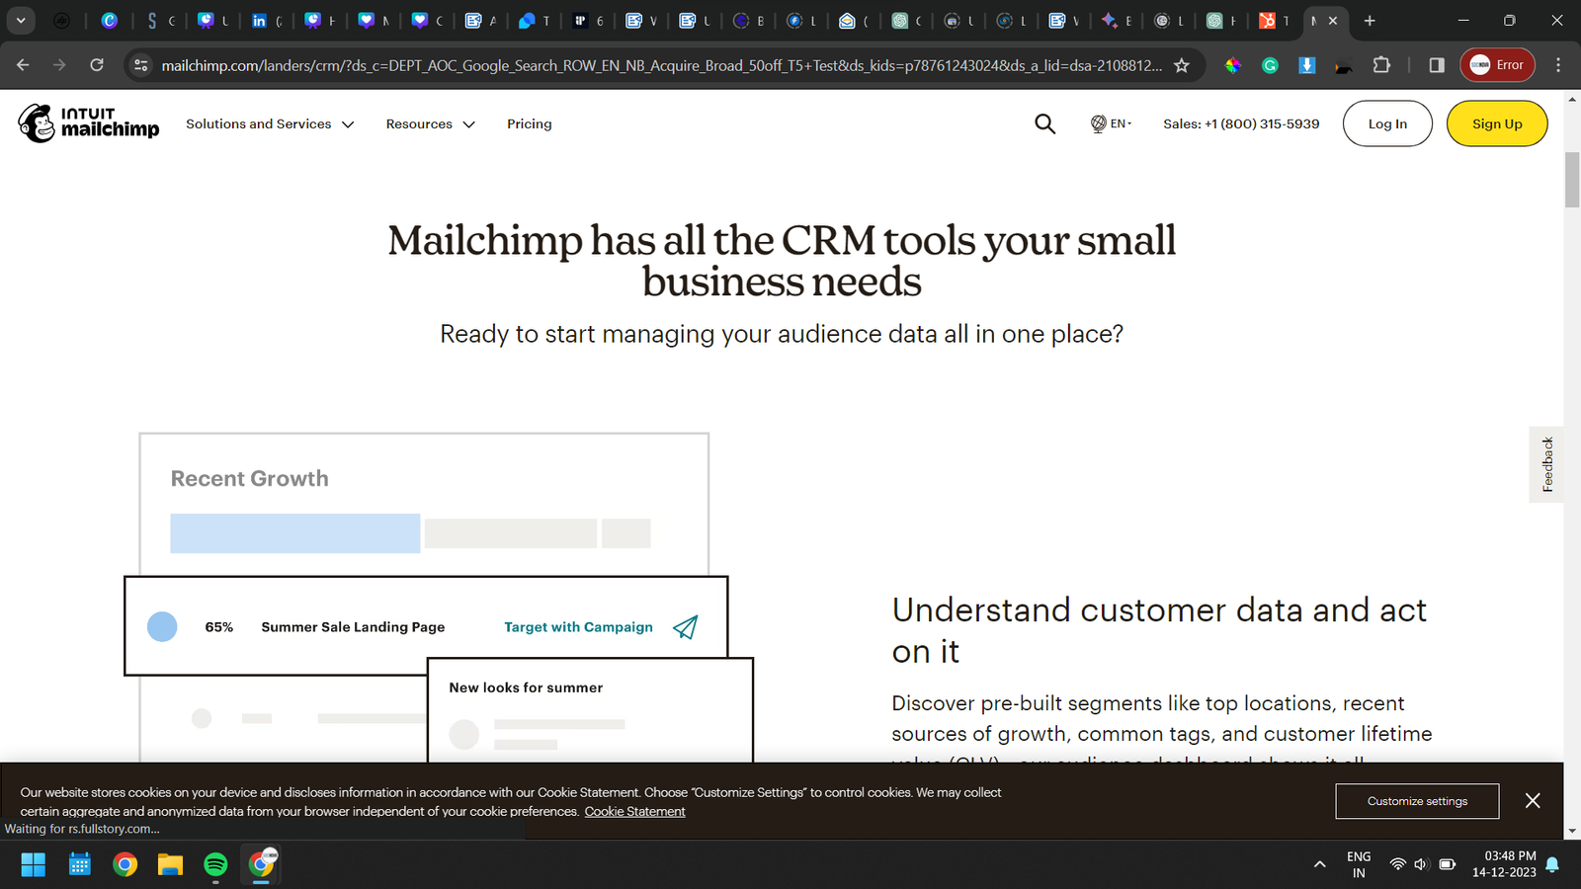Open the Cookie Statement link
Screen dimensions: 1581x889
[634, 812]
